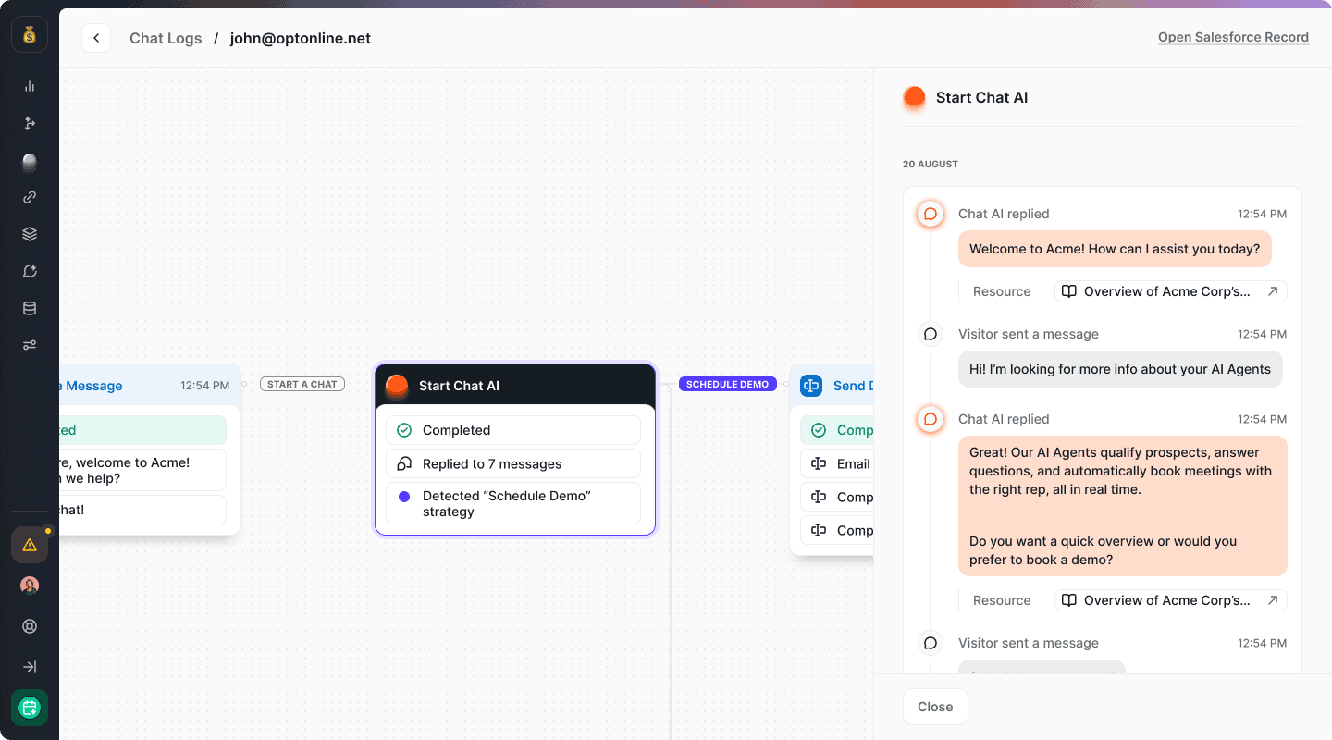Open your profile avatar in the sidebar
This screenshot has width=1332, height=740.
pos(29,585)
